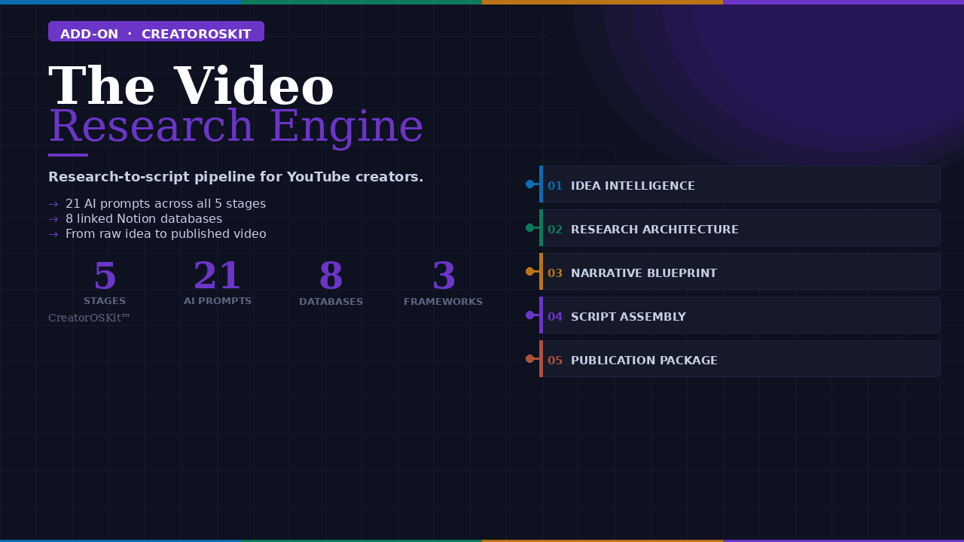Viewport: 964px width, 542px height.
Task: Click the 'Research-to-script pipeline for YouTube creators.' subtitle
Action: coord(236,177)
